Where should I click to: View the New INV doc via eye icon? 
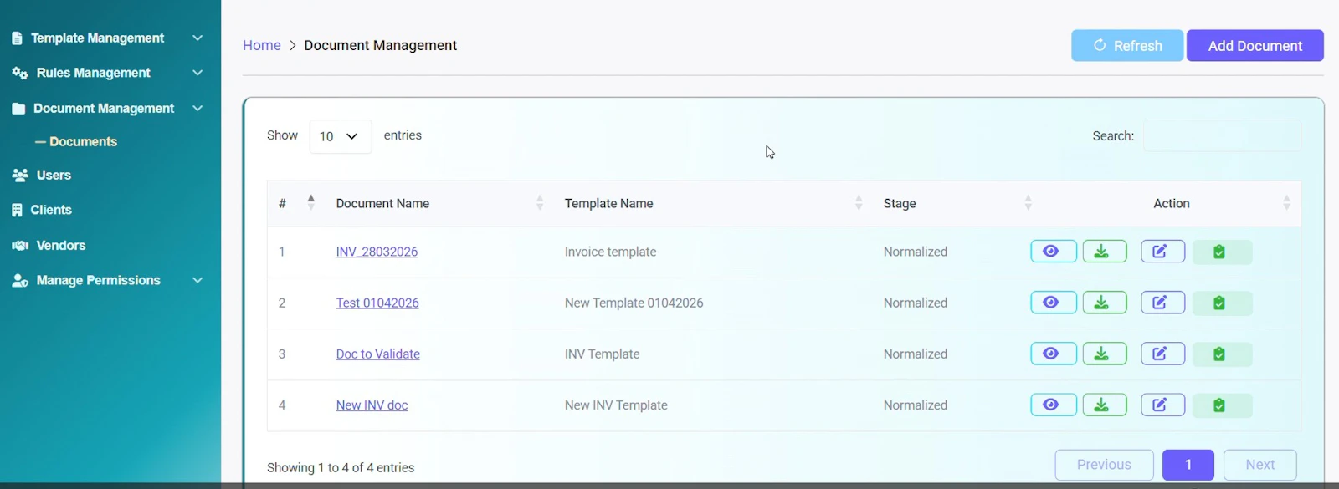pos(1053,405)
